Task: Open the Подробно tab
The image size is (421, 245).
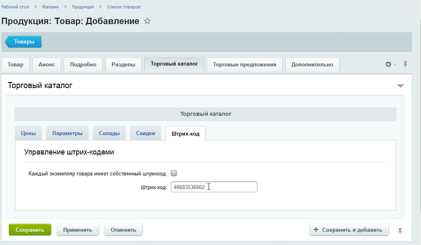Action: [x=83, y=64]
